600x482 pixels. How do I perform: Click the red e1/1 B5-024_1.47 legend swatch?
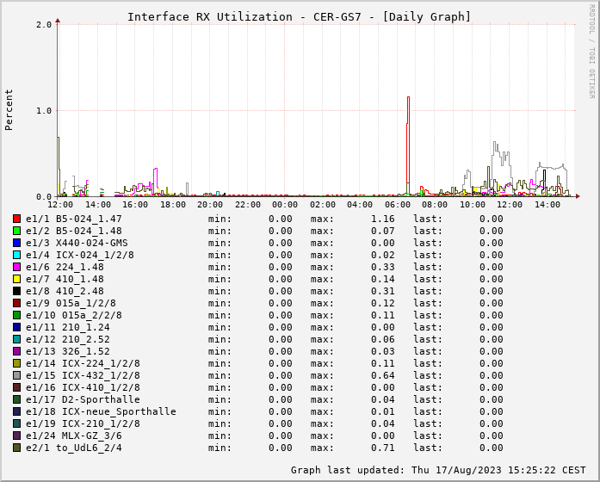pos(16,219)
